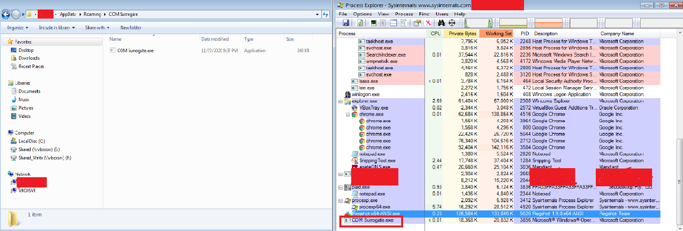
Task: Select Local Disk (C:) in navigation pane
Action: [32, 141]
